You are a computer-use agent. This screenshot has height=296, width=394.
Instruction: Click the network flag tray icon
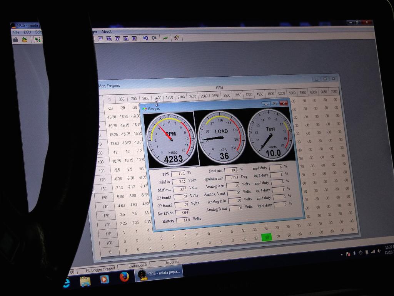[x=348, y=254]
